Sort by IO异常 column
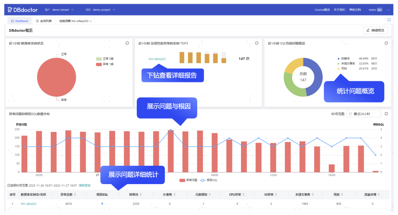398x215 pixels. 276,194
